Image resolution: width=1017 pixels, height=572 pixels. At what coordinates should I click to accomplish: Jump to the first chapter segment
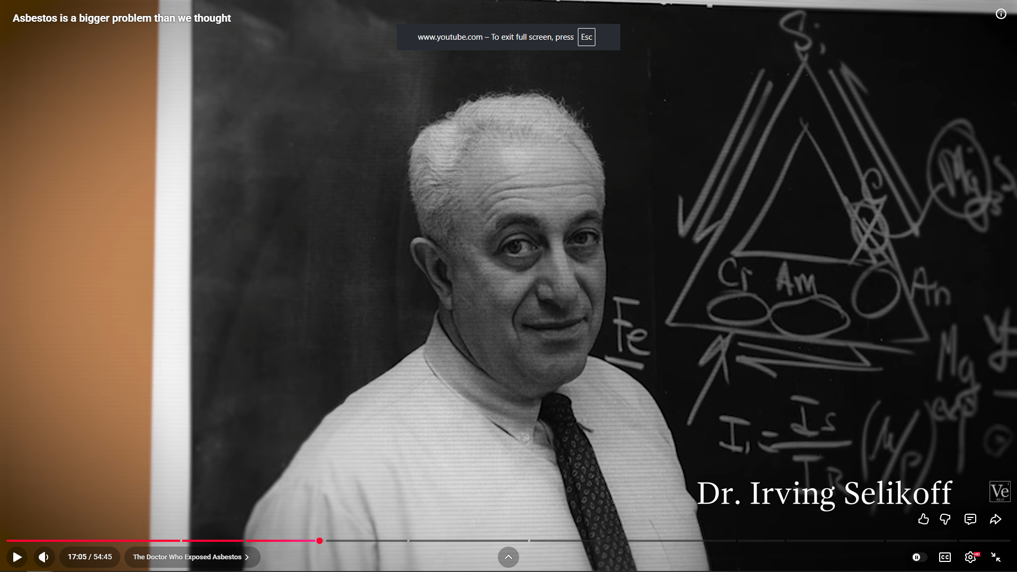tap(93, 541)
